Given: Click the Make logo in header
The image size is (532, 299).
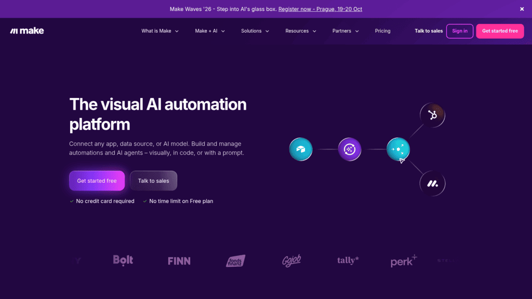Looking at the screenshot, I should [x=27, y=31].
